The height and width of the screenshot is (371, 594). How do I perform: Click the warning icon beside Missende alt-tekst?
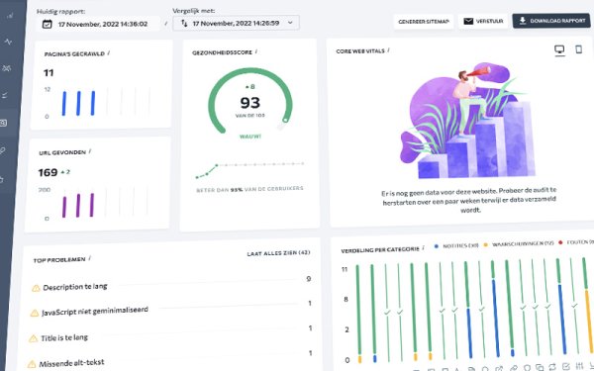click(32, 364)
